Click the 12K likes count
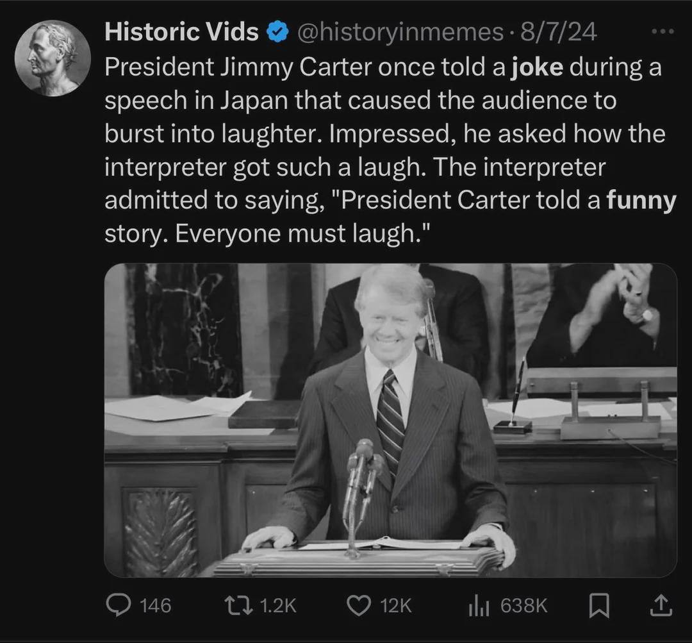 click(x=396, y=605)
